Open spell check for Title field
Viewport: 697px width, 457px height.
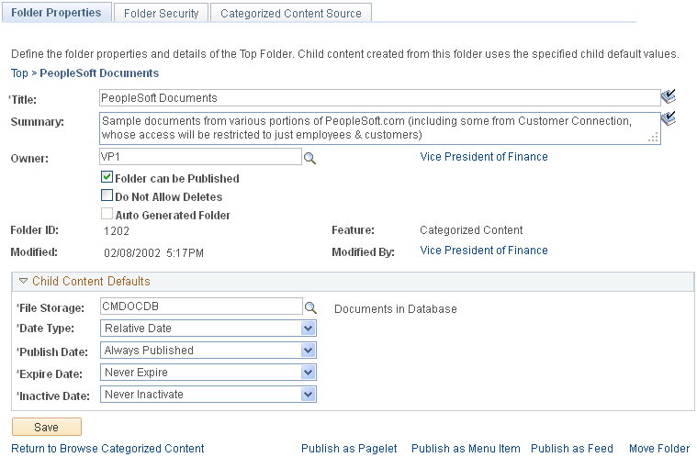point(669,97)
